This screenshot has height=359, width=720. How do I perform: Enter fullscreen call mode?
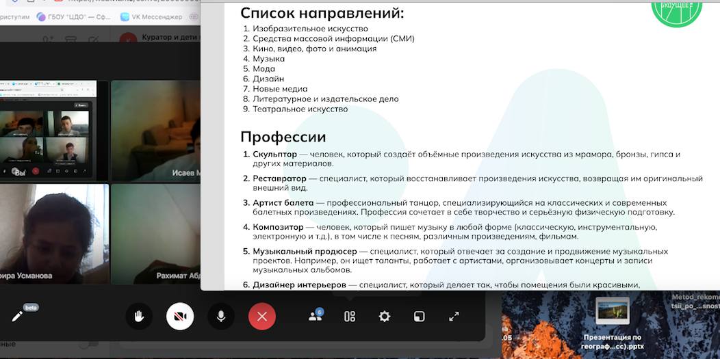(454, 317)
